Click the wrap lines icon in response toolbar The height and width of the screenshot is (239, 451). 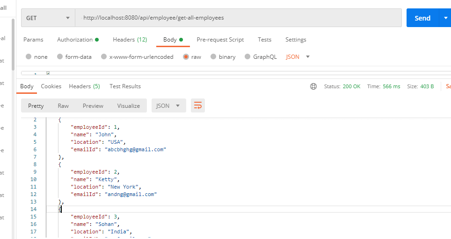[x=198, y=105]
